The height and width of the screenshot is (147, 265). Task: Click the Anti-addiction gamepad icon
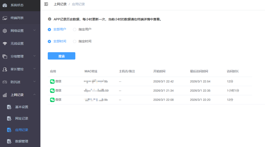tap(5, 82)
